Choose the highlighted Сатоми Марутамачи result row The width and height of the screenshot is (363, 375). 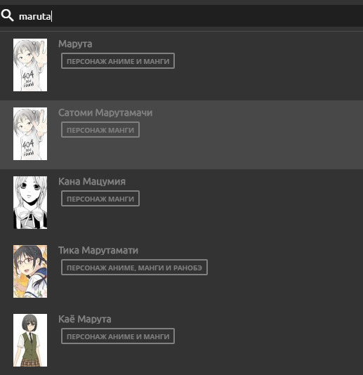click(x=181, y=135)
